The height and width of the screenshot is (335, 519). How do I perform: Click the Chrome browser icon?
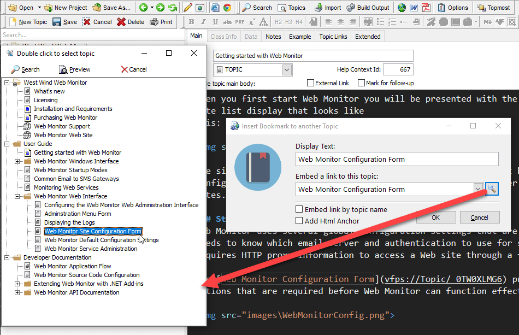227,7
